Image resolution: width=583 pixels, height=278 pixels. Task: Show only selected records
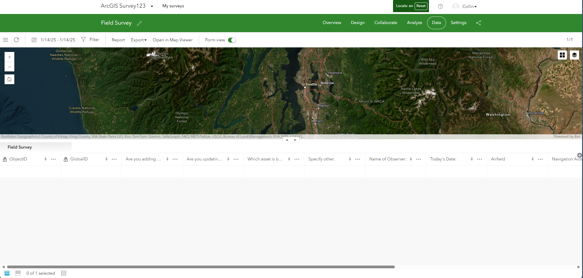(18, 273)
